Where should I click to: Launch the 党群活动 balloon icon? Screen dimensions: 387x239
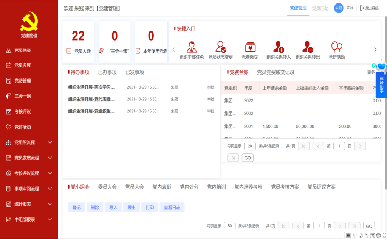pos(336,47)
